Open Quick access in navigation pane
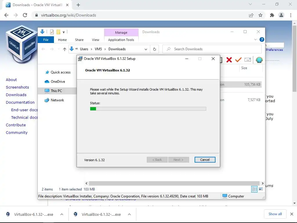 (x=58, y=72)
